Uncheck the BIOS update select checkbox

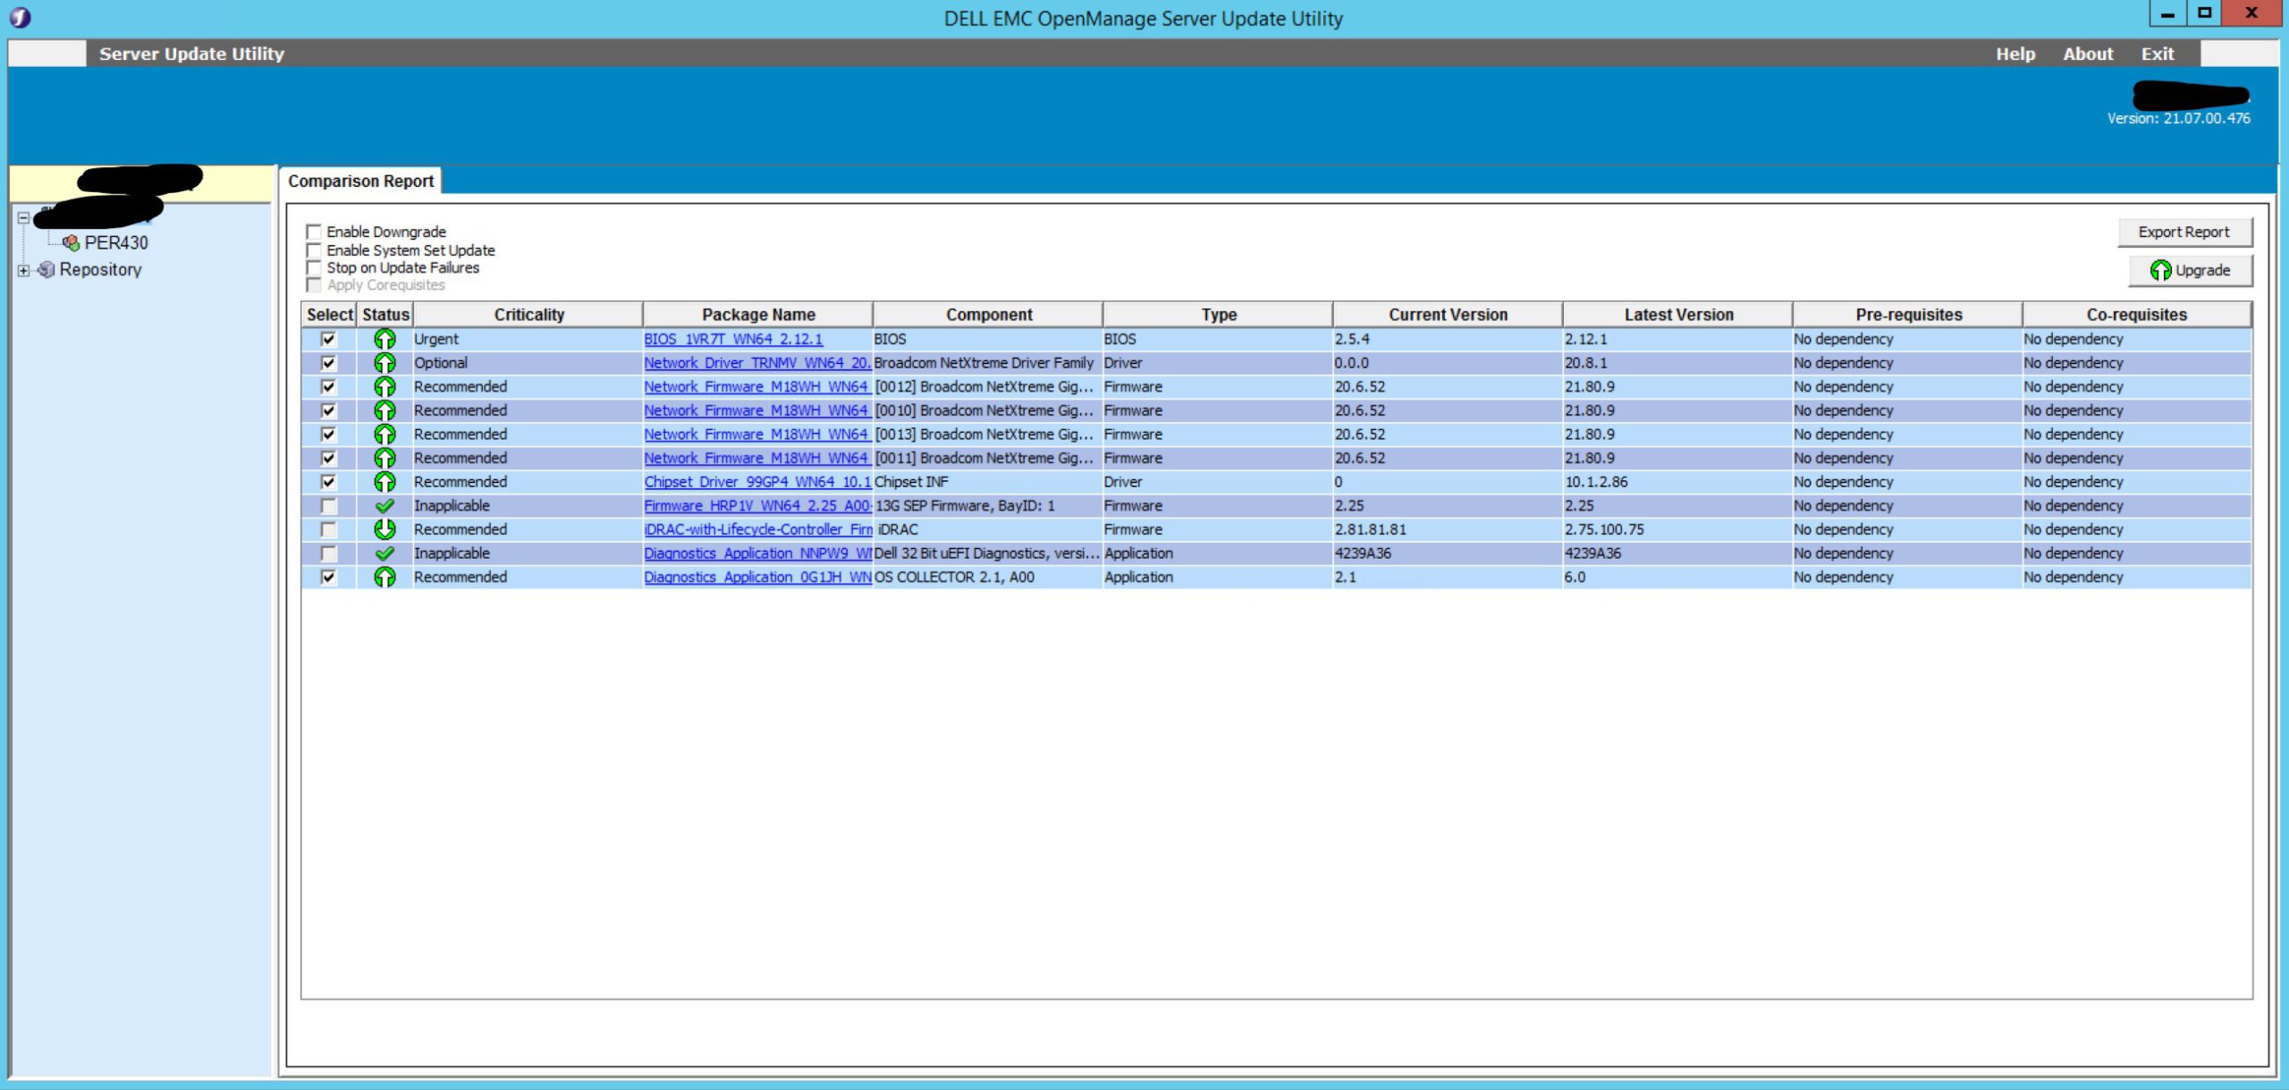tap(328, 339)
